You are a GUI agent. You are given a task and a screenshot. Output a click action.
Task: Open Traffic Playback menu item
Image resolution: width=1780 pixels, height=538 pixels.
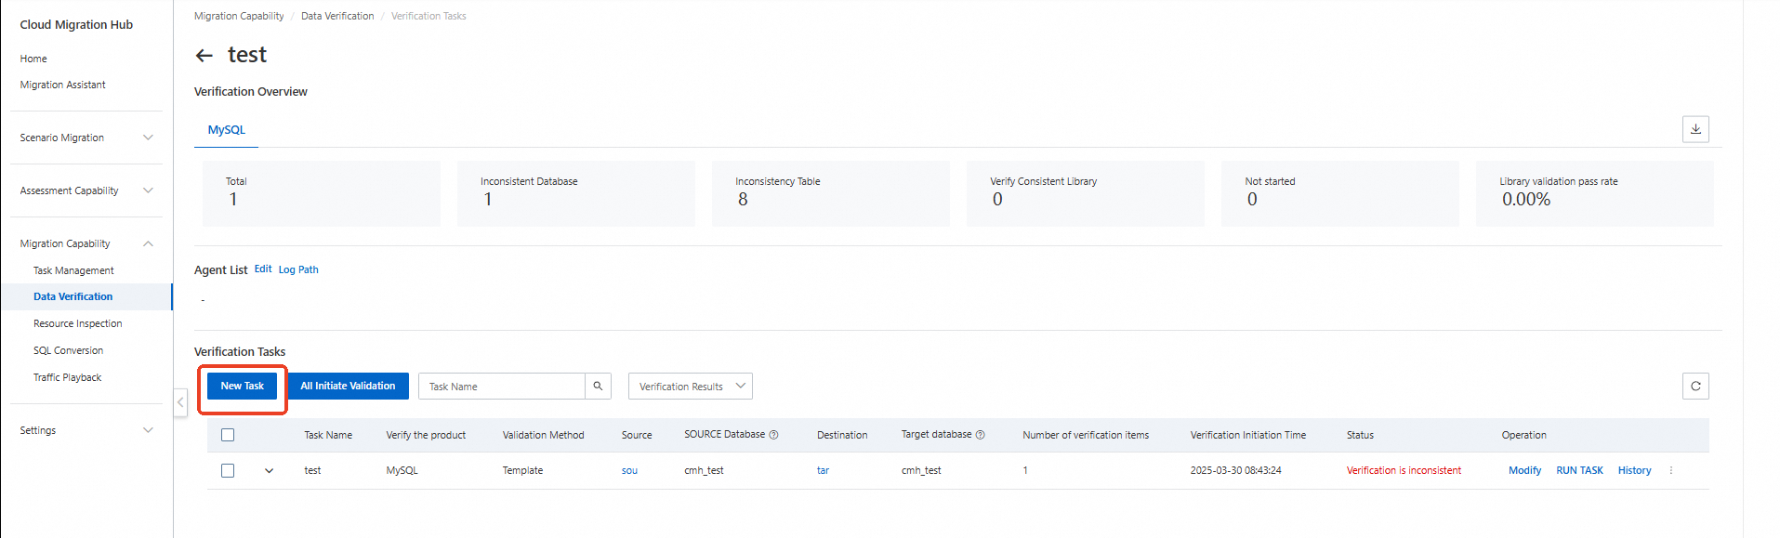tap(67, 377)
